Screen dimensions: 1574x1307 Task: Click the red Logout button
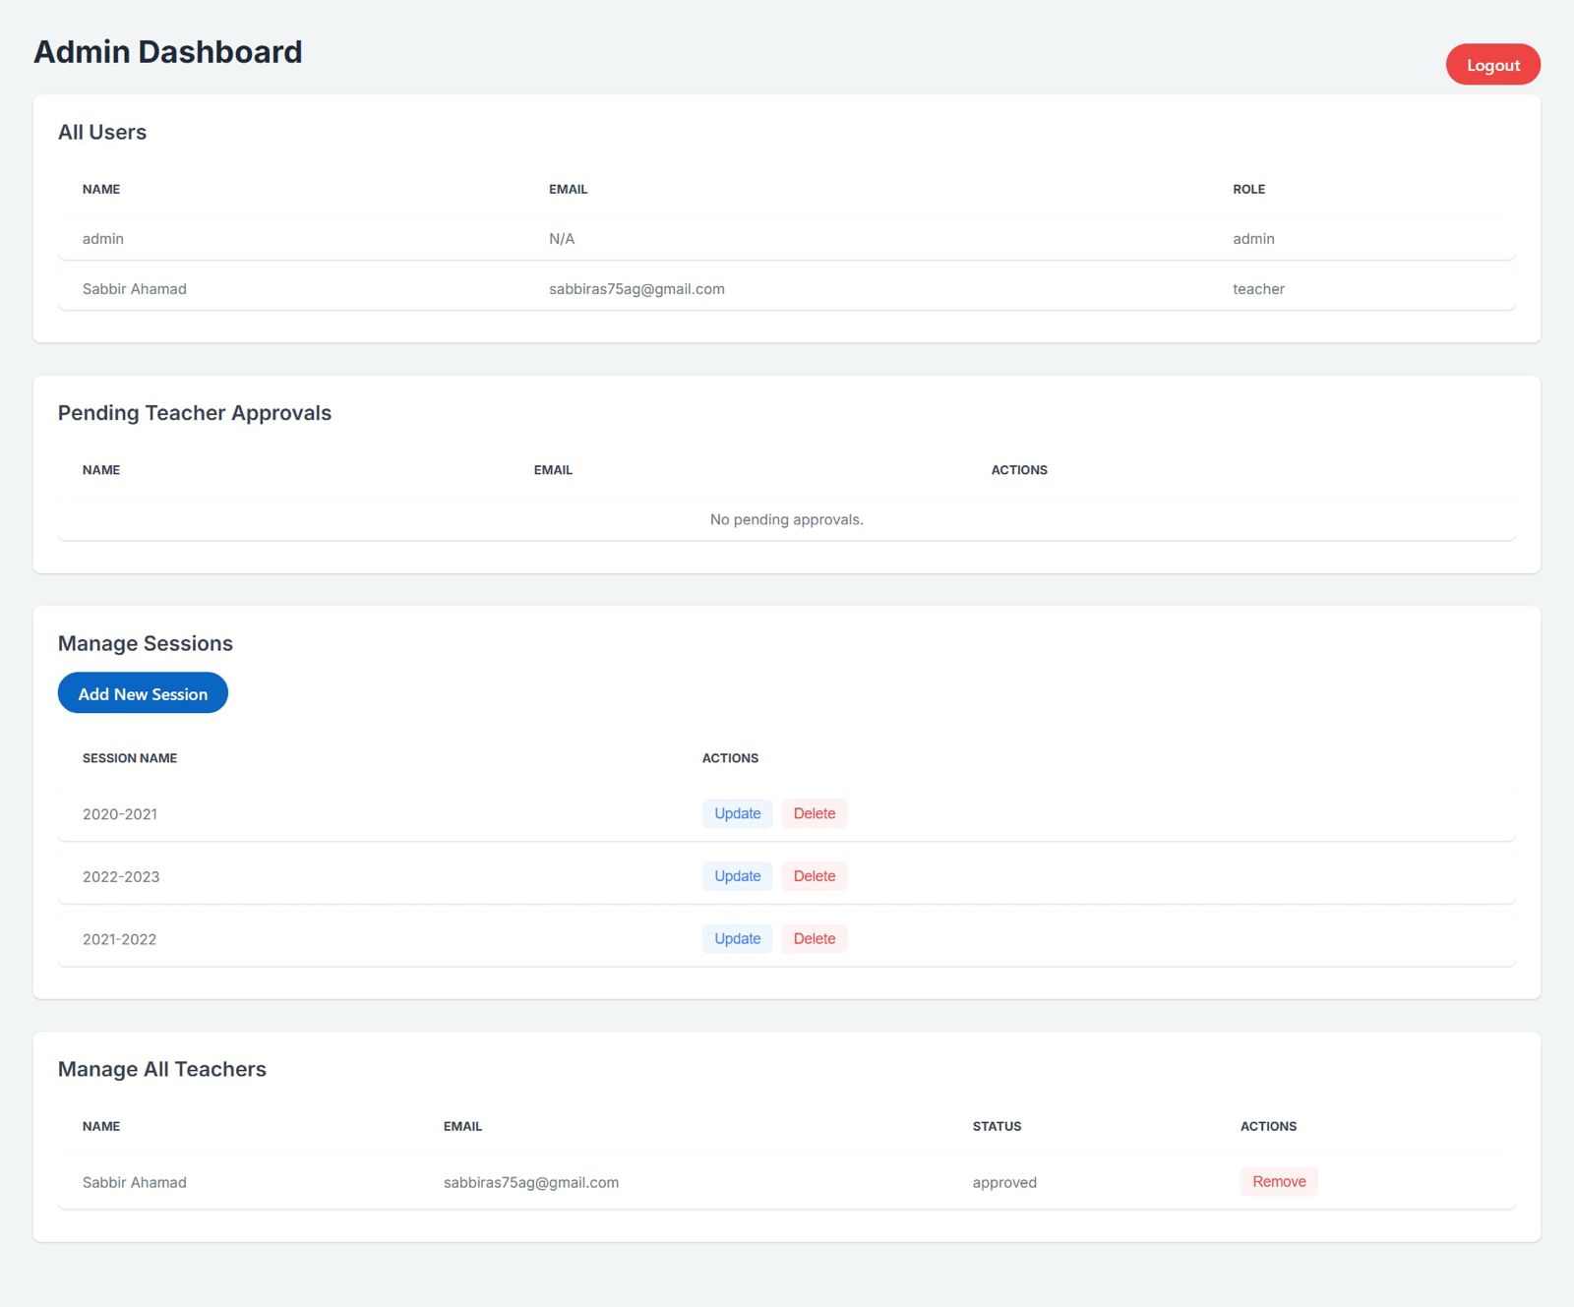pos(1492,65)
